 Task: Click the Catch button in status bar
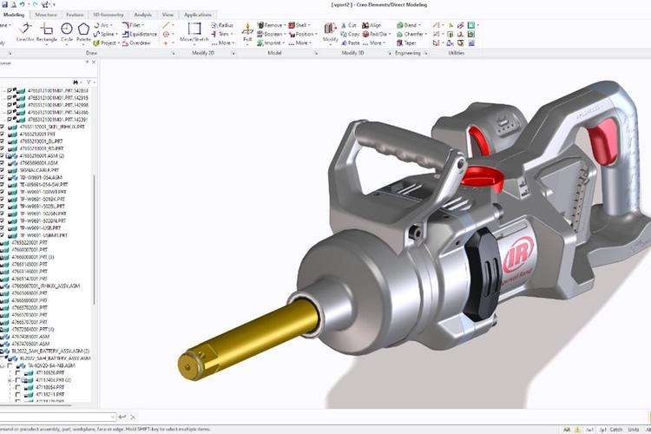[616, 430]
